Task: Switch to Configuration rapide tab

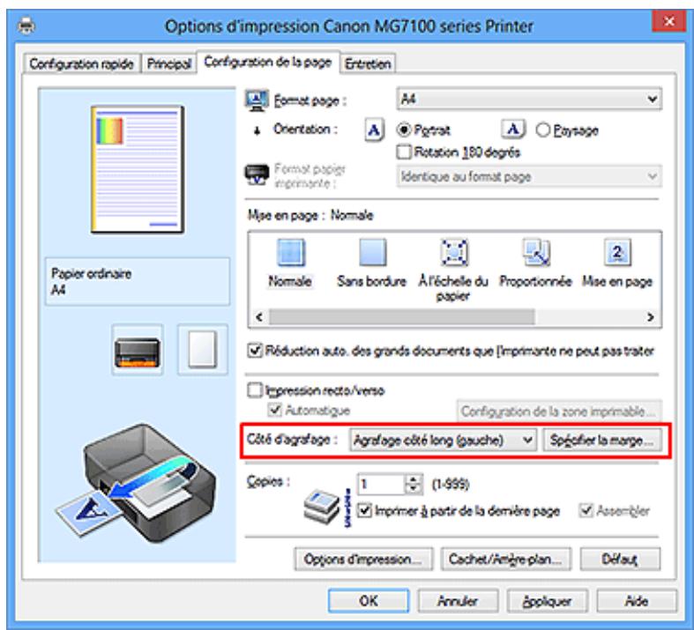Action: [81, 63]
